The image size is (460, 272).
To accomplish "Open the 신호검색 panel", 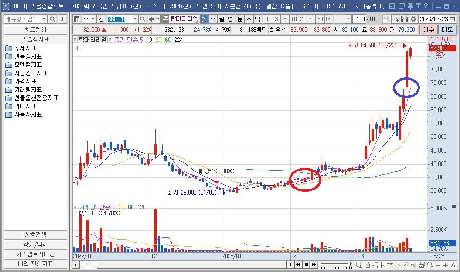I will coord(35,235).
